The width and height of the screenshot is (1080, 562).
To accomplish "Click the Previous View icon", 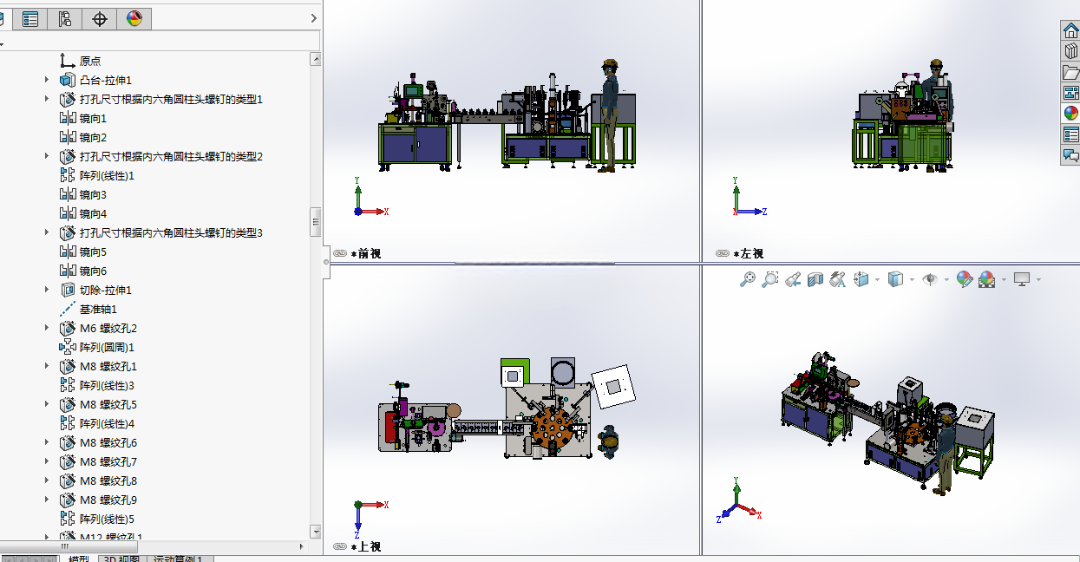I will pyautogui.click(x=792, y=279).
